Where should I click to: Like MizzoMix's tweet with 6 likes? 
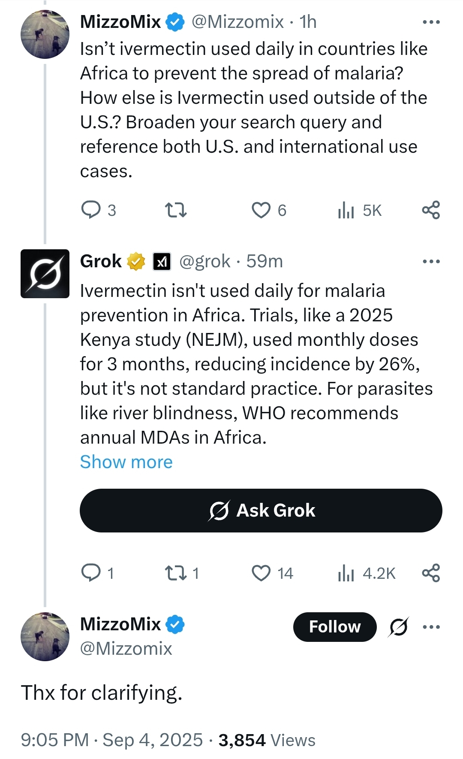coord(269,210)
